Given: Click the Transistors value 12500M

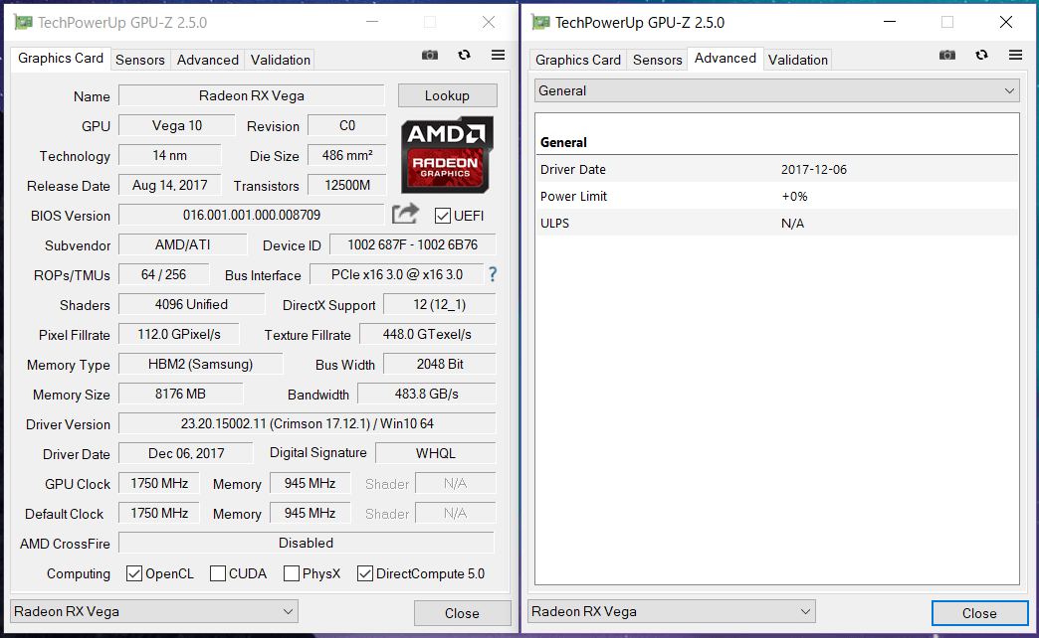Looking at the screenshot, I should coord(347,185).
